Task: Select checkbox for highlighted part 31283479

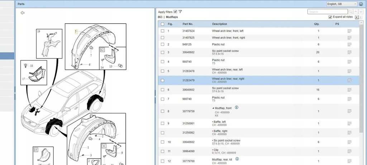Action: (x=162, y=80)
